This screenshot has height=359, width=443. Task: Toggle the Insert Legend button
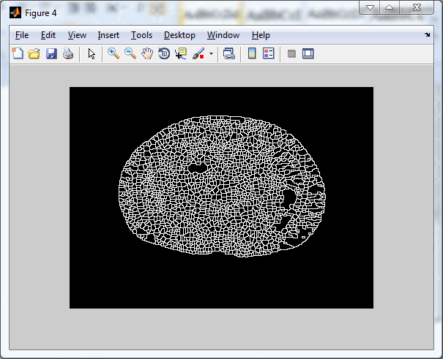268,53
